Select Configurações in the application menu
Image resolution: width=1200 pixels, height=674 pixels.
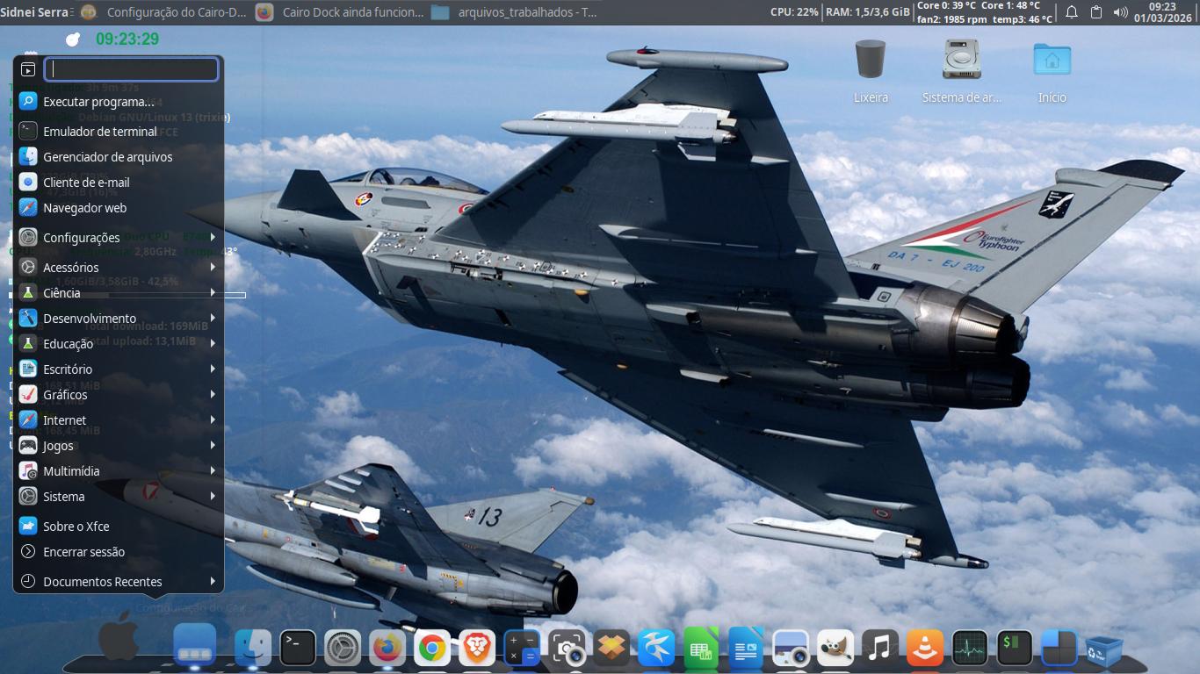click(82, 238)
